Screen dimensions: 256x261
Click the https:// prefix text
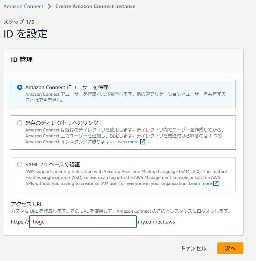tap(20, 222)
